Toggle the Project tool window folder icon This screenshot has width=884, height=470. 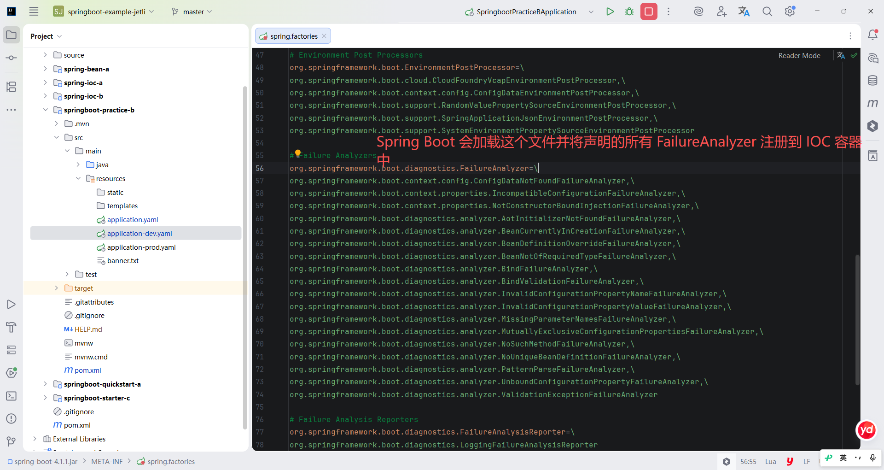[12, 35]
